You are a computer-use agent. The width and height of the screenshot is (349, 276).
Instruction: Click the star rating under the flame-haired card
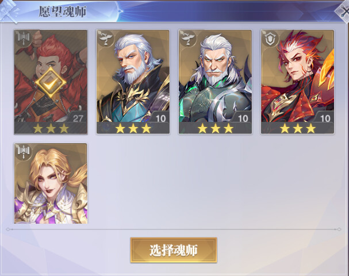pyautogui.click(x=298, y=128)
